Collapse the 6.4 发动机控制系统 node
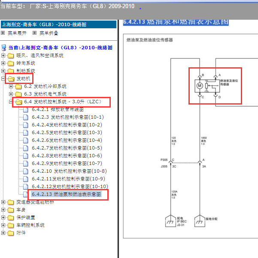This screenshot has height=258, width=258. tap(11, 102)
